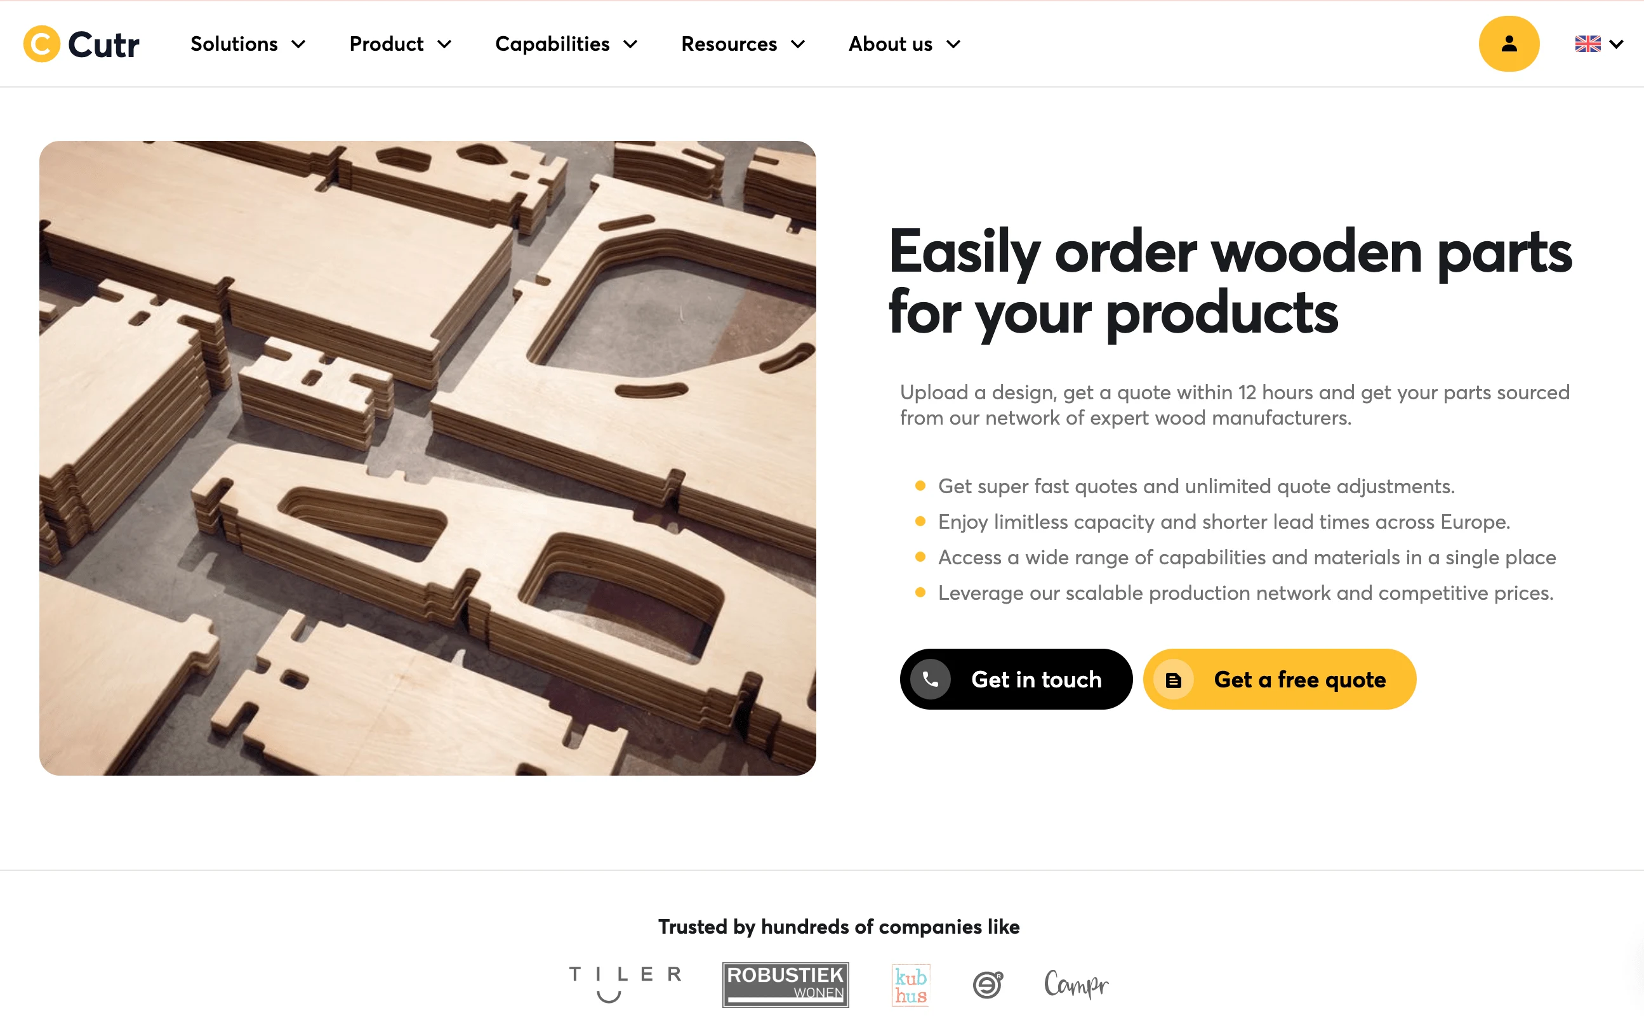
Task: Click the document icon in Get a free quote button
Action: 1174,679
